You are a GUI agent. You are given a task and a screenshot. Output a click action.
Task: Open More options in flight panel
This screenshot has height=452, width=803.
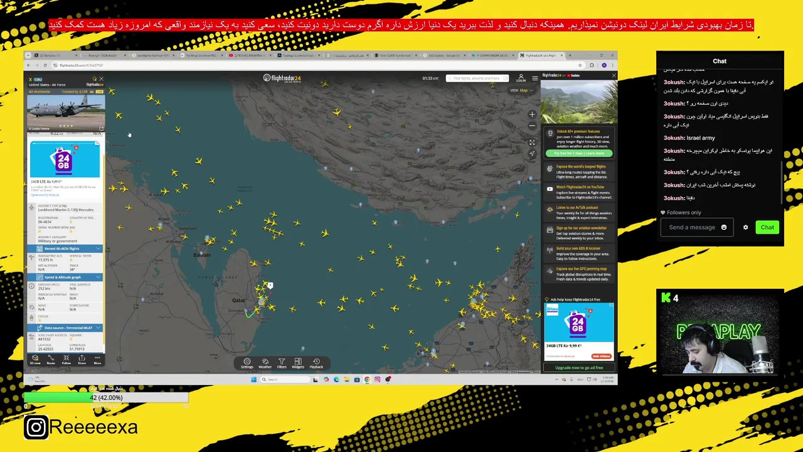pos(97,359)
